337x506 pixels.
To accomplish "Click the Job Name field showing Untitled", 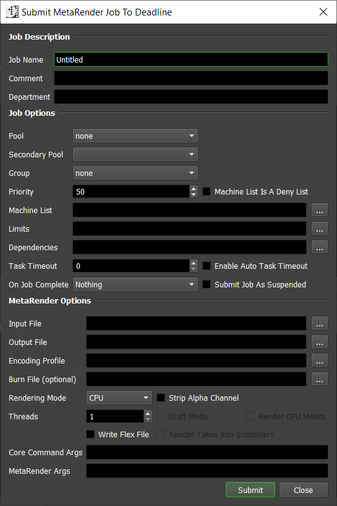I will [191, 59].
